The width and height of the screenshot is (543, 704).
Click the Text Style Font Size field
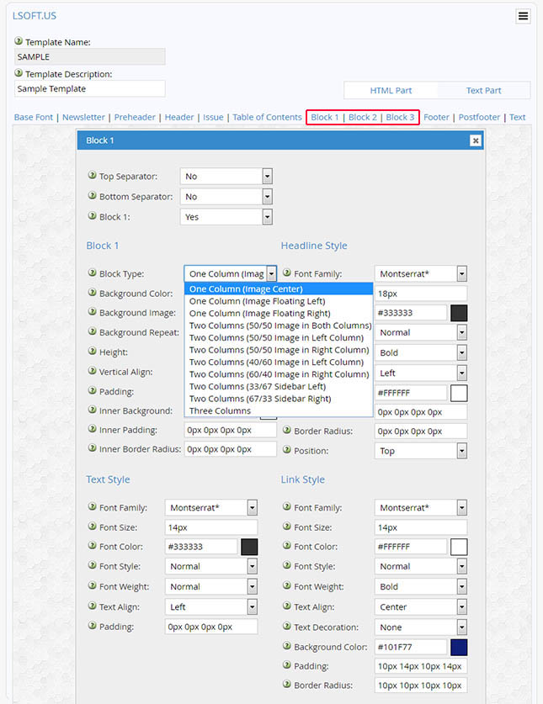[x=210, y=527]
